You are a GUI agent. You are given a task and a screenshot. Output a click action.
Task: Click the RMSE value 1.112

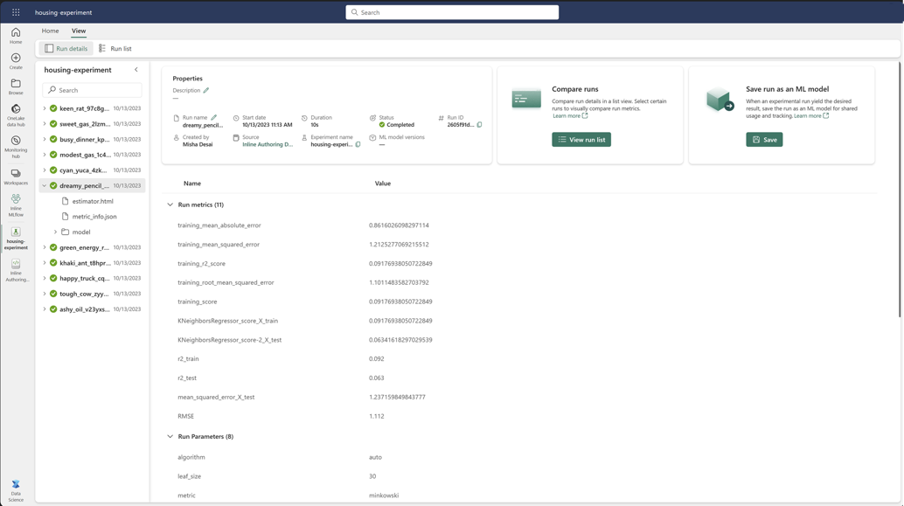click(x=377, y=416)
